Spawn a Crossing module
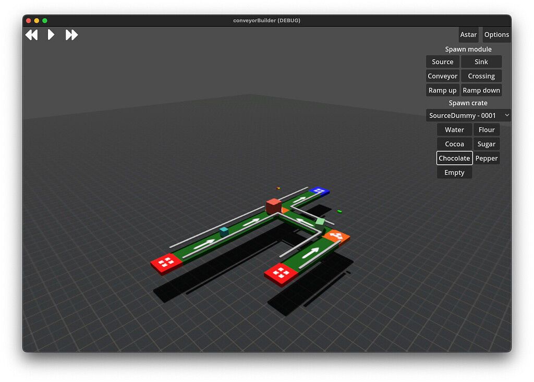Screen dimensions: 534x382 point(481,76)
